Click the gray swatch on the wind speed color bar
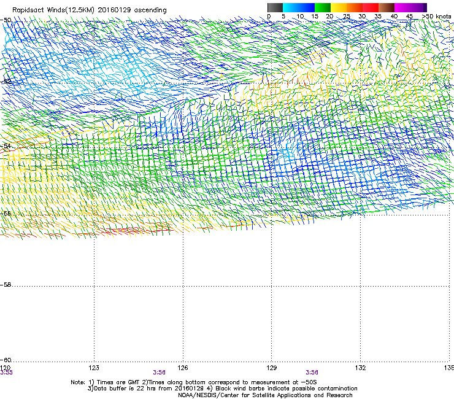This screenshot has height=399, width=454. (x=275, y=7)
